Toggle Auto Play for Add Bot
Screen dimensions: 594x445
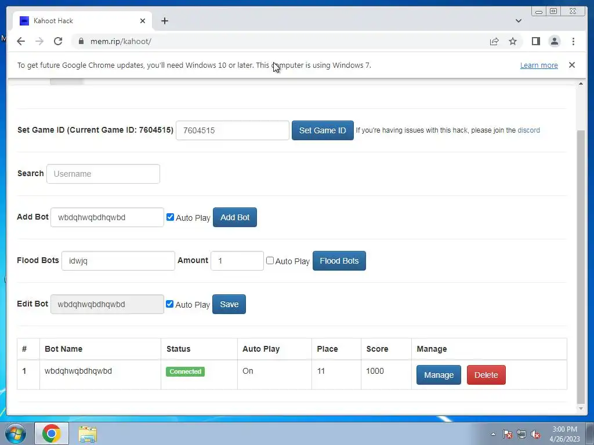[170, 217]
